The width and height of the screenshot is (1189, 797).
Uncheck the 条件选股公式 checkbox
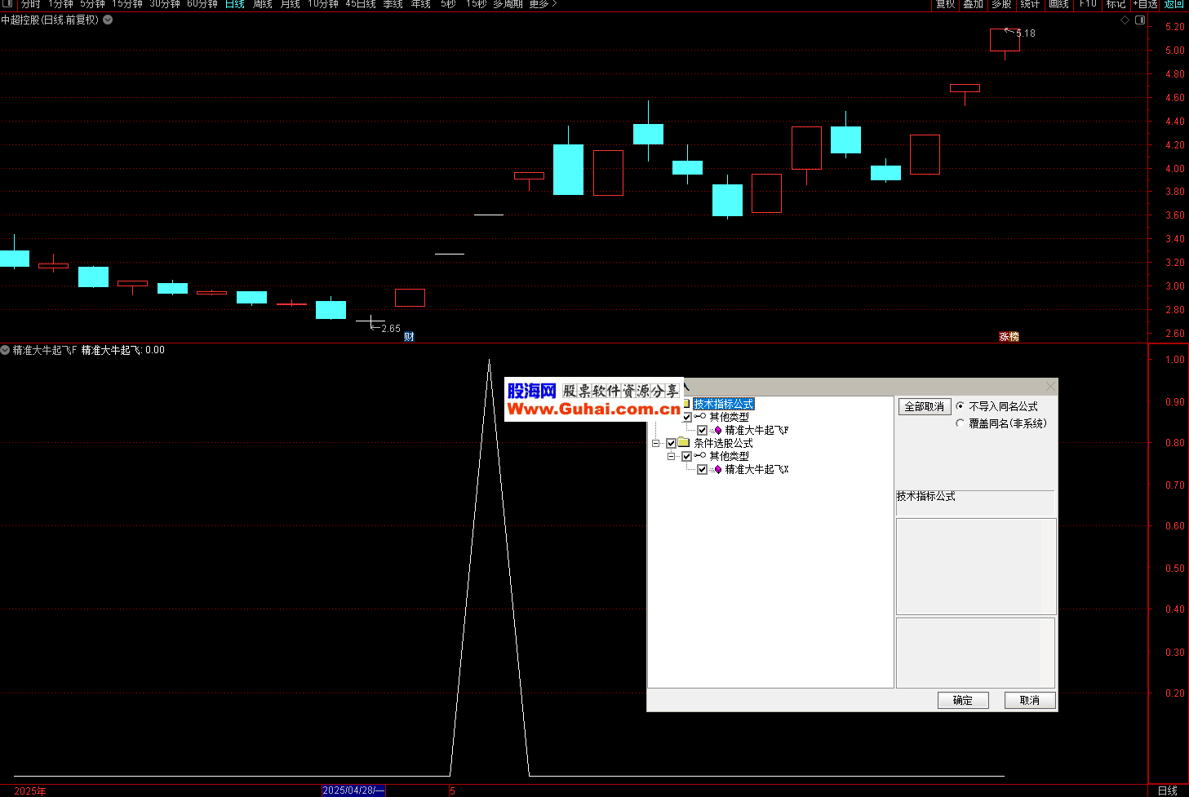(672, 443)
